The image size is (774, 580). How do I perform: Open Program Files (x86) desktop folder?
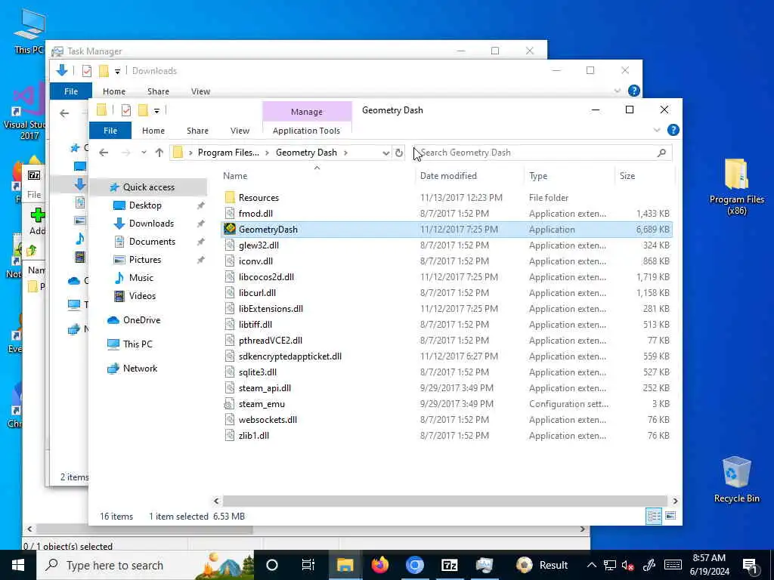[736, 187]
